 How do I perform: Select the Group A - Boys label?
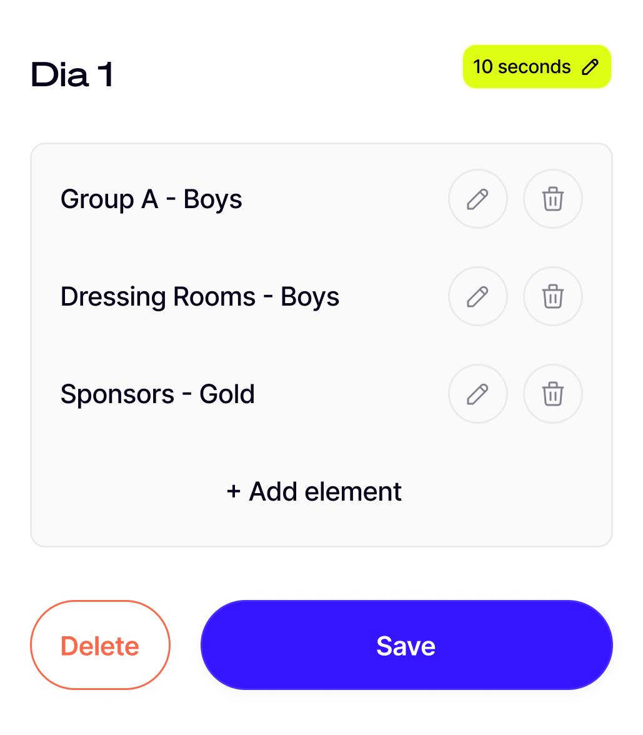click(x=151, y=199)
